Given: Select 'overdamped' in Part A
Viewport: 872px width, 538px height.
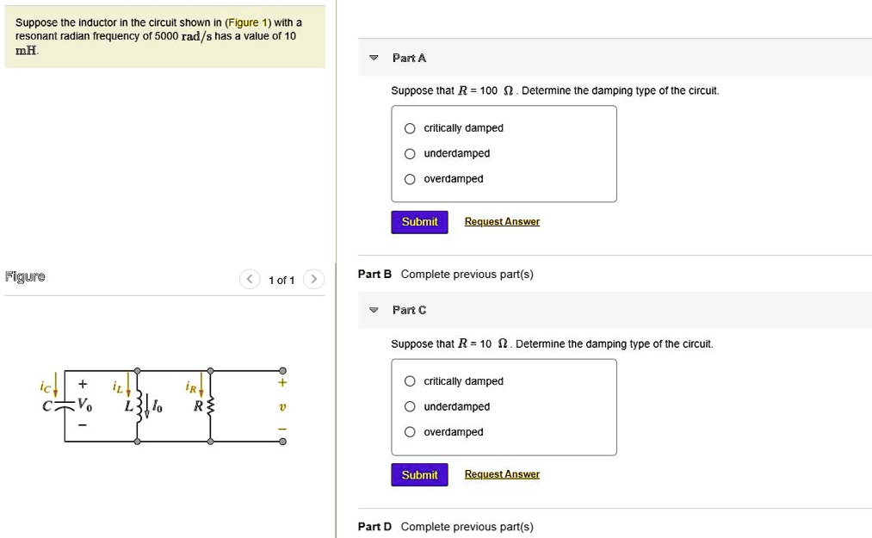Looking at the screenshot, I should pos(411,178).
